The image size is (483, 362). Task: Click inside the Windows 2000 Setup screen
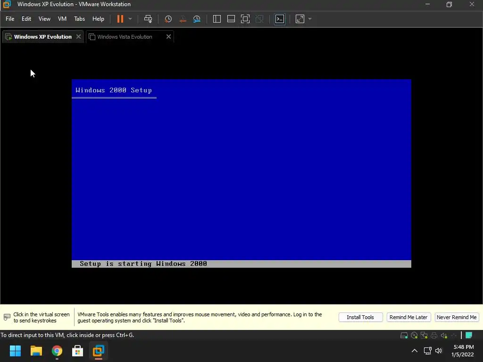(x=241, y=173)
